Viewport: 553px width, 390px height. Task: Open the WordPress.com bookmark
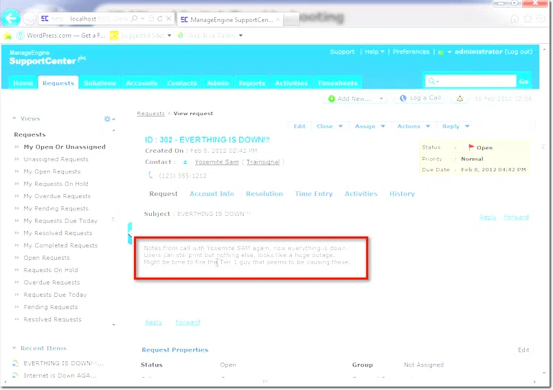pyautogui.click(x=61, y=36)
